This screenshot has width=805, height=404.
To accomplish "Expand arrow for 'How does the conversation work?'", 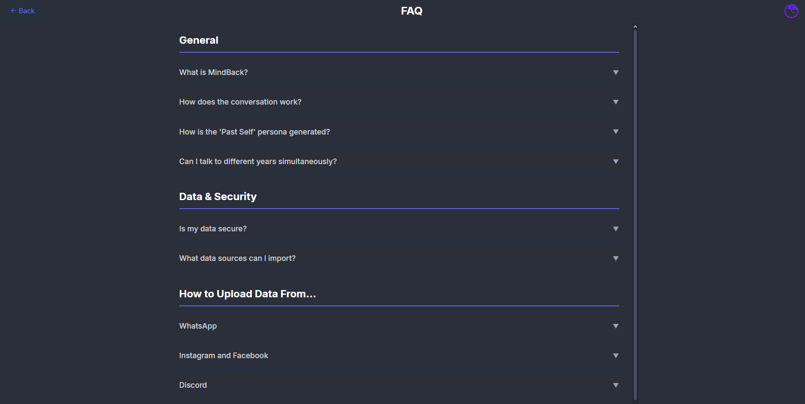I will (616, 102).
